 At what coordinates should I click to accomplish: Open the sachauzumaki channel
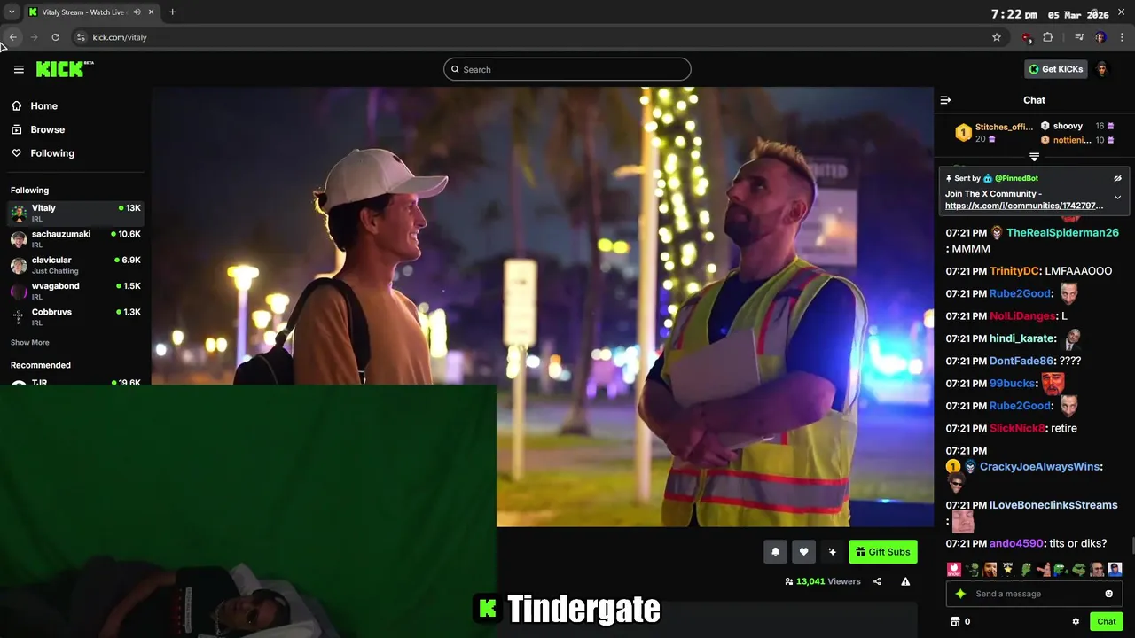pos(75,238)
